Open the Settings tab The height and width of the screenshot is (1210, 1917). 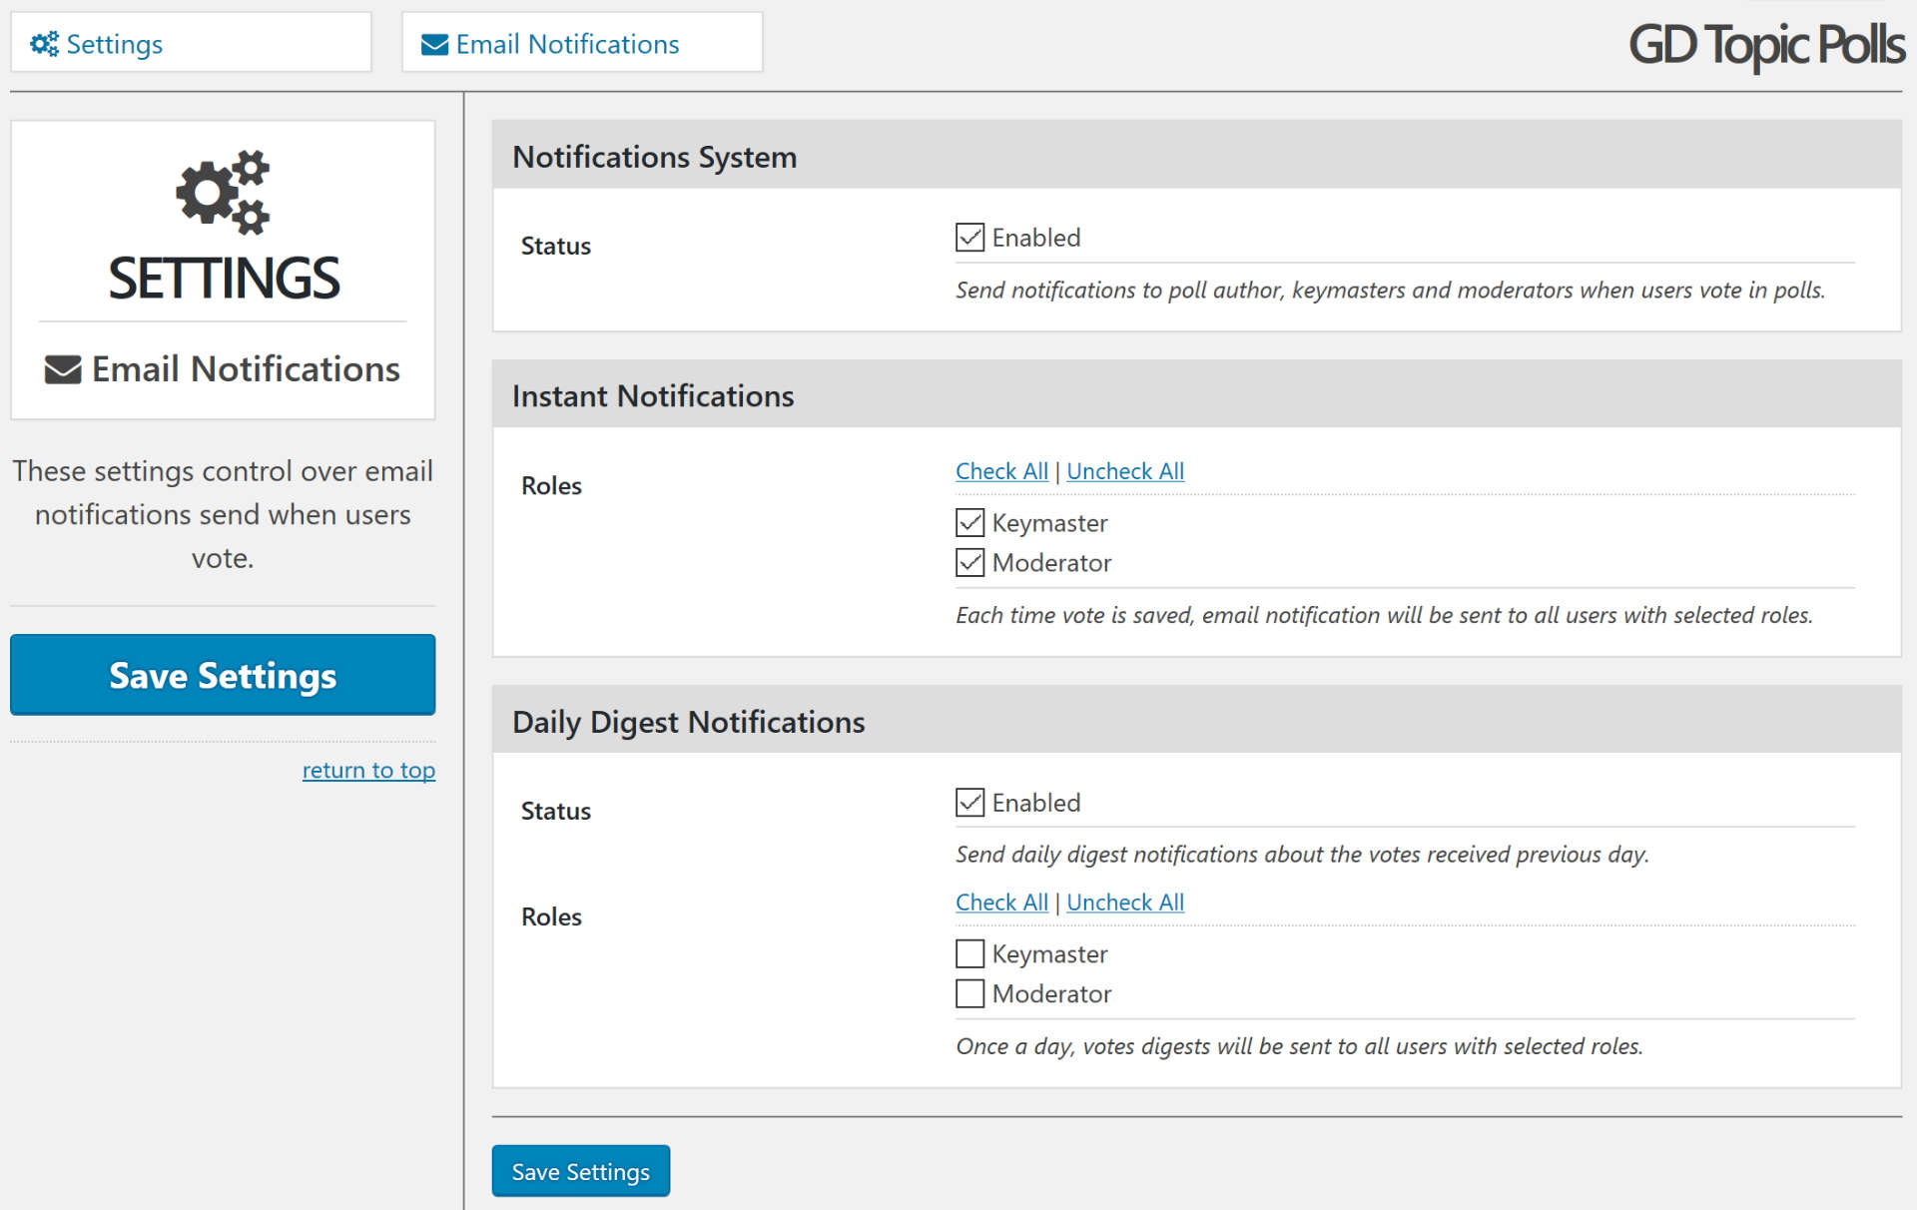[191, 43]
